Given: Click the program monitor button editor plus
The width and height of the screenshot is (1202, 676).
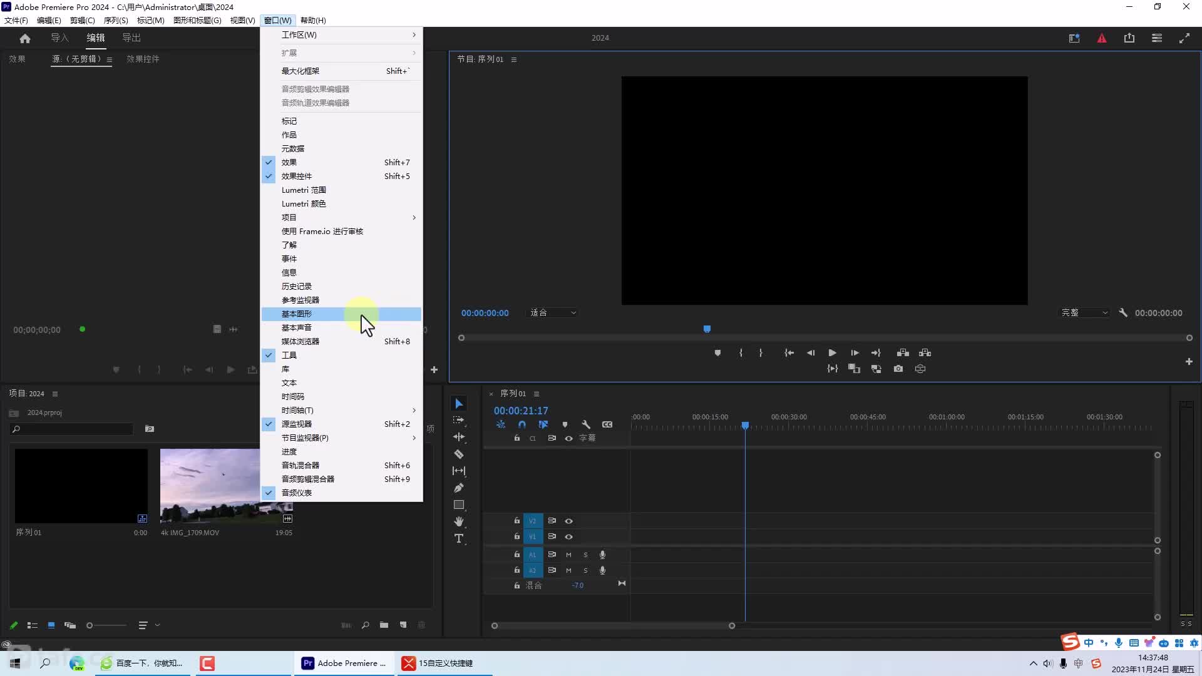Looking at the screenshot, I should click(x=1189, y=362).
